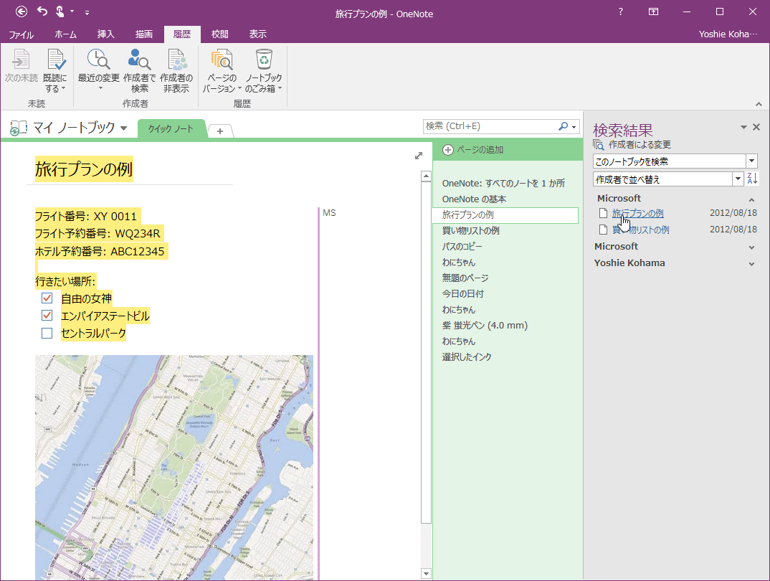Viewport: 770px width, 581px height.
Task: Click page icon beside 旅行プランの例 result
Action: tap(603, 214)
